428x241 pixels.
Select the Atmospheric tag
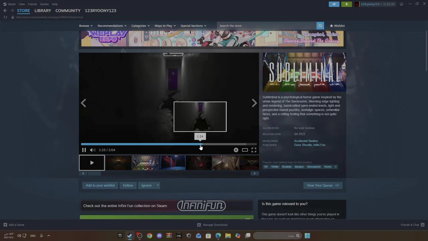[314, 167]
